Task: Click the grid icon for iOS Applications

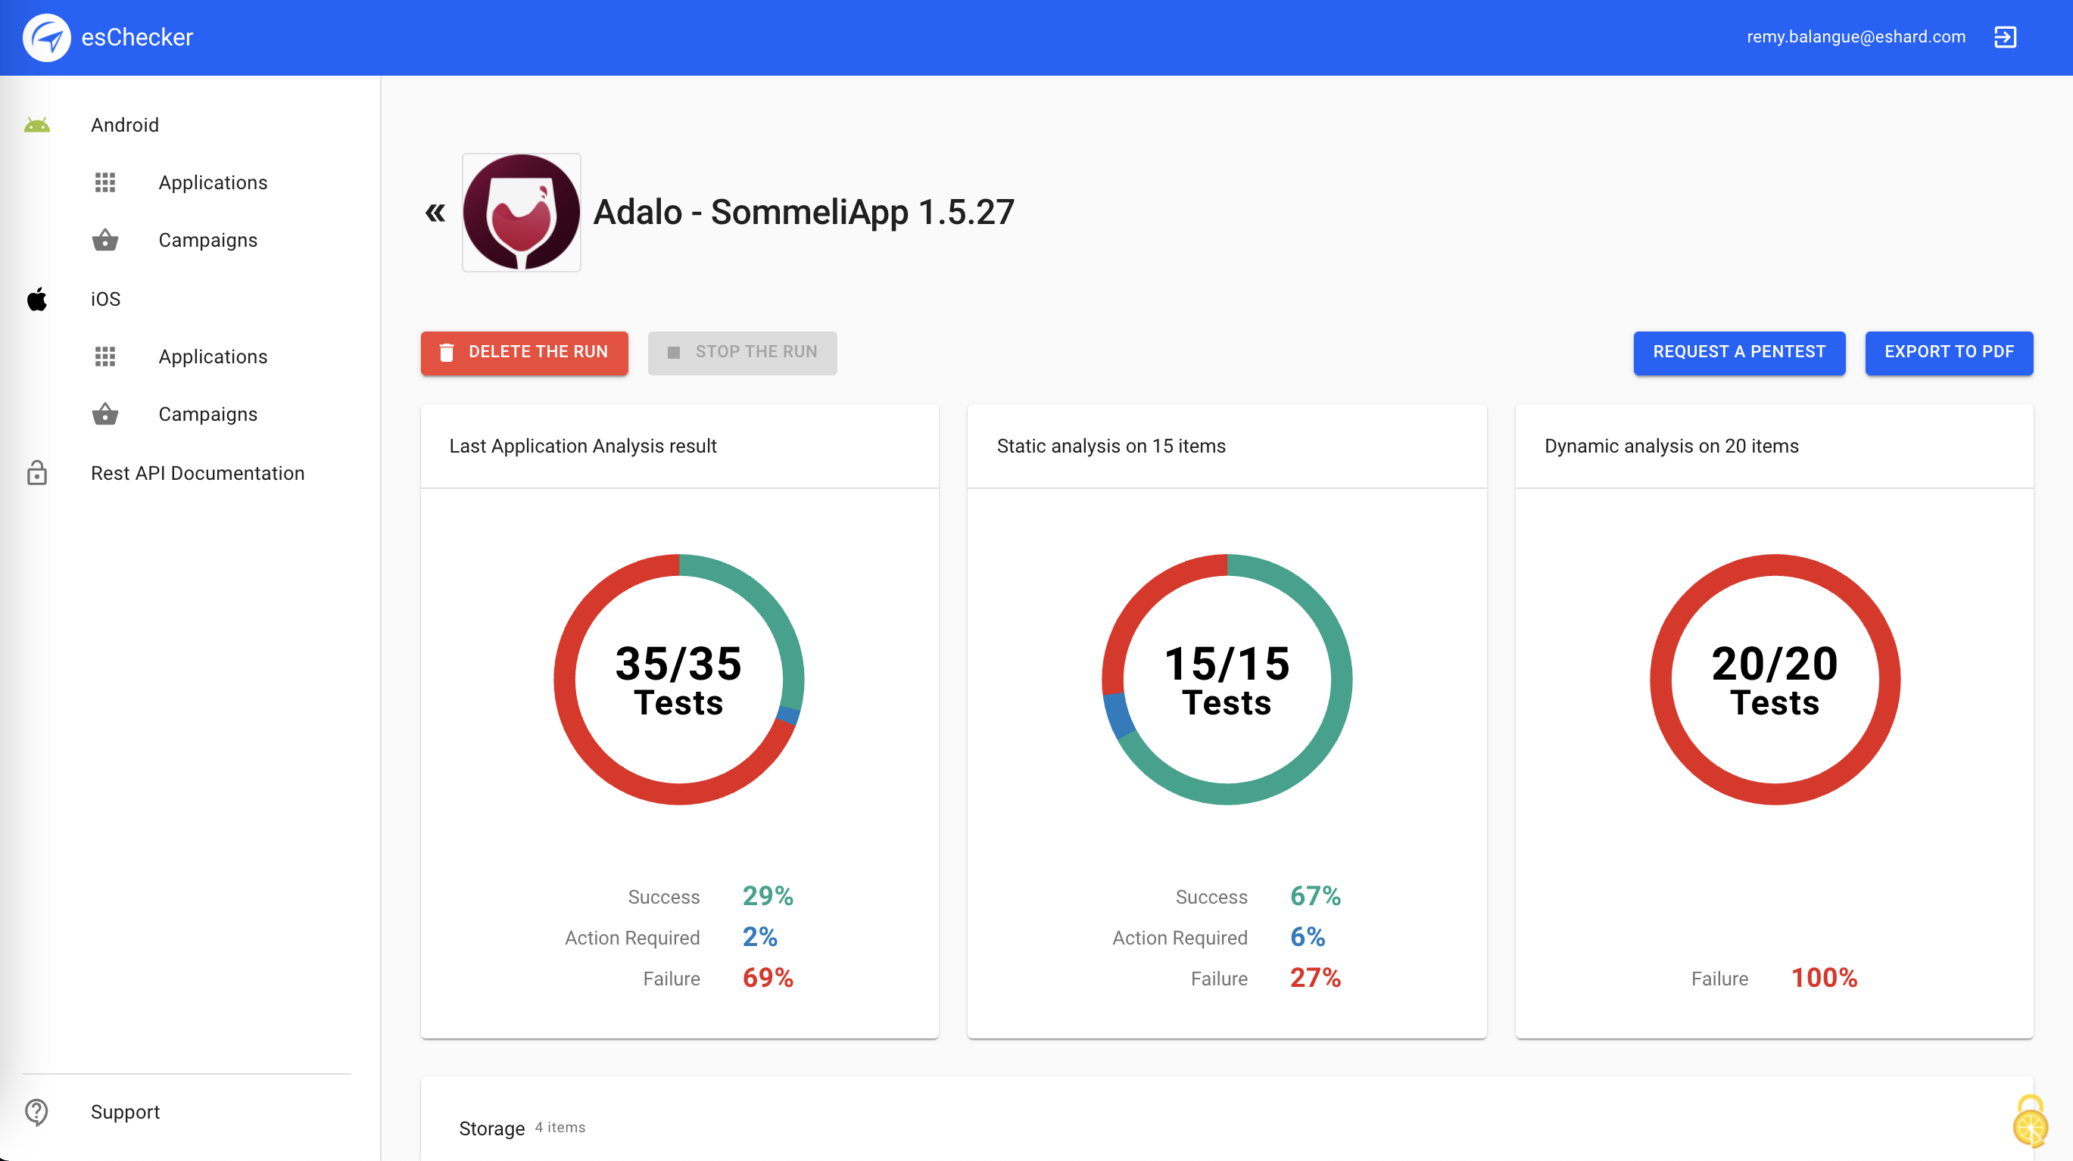Action: pyautogui.click(x=105, y=356)
